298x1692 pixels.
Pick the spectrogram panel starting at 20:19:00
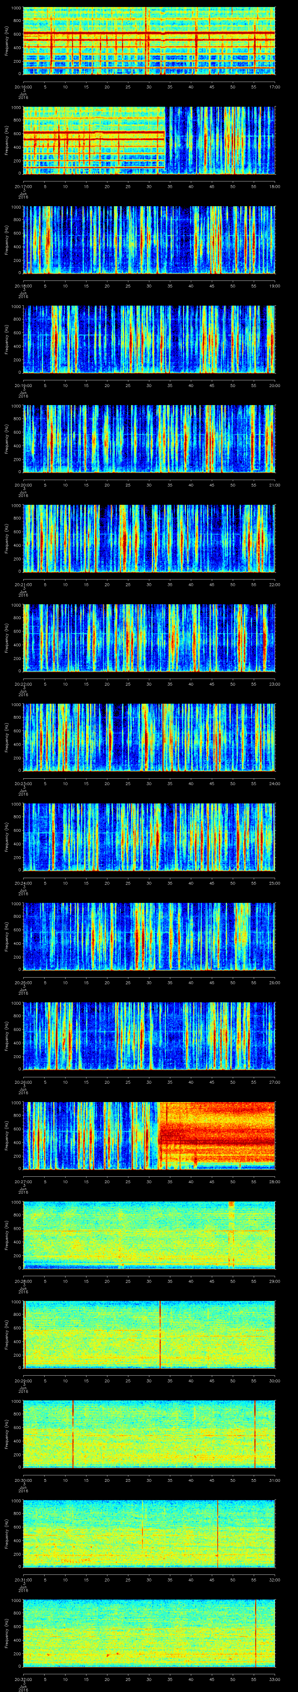pos(149,339)
